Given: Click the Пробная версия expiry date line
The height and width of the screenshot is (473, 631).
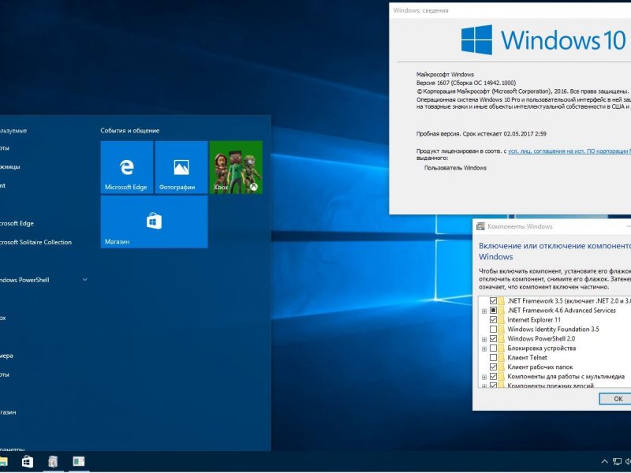Looking at the screenshot, I should tap(481, 134).
